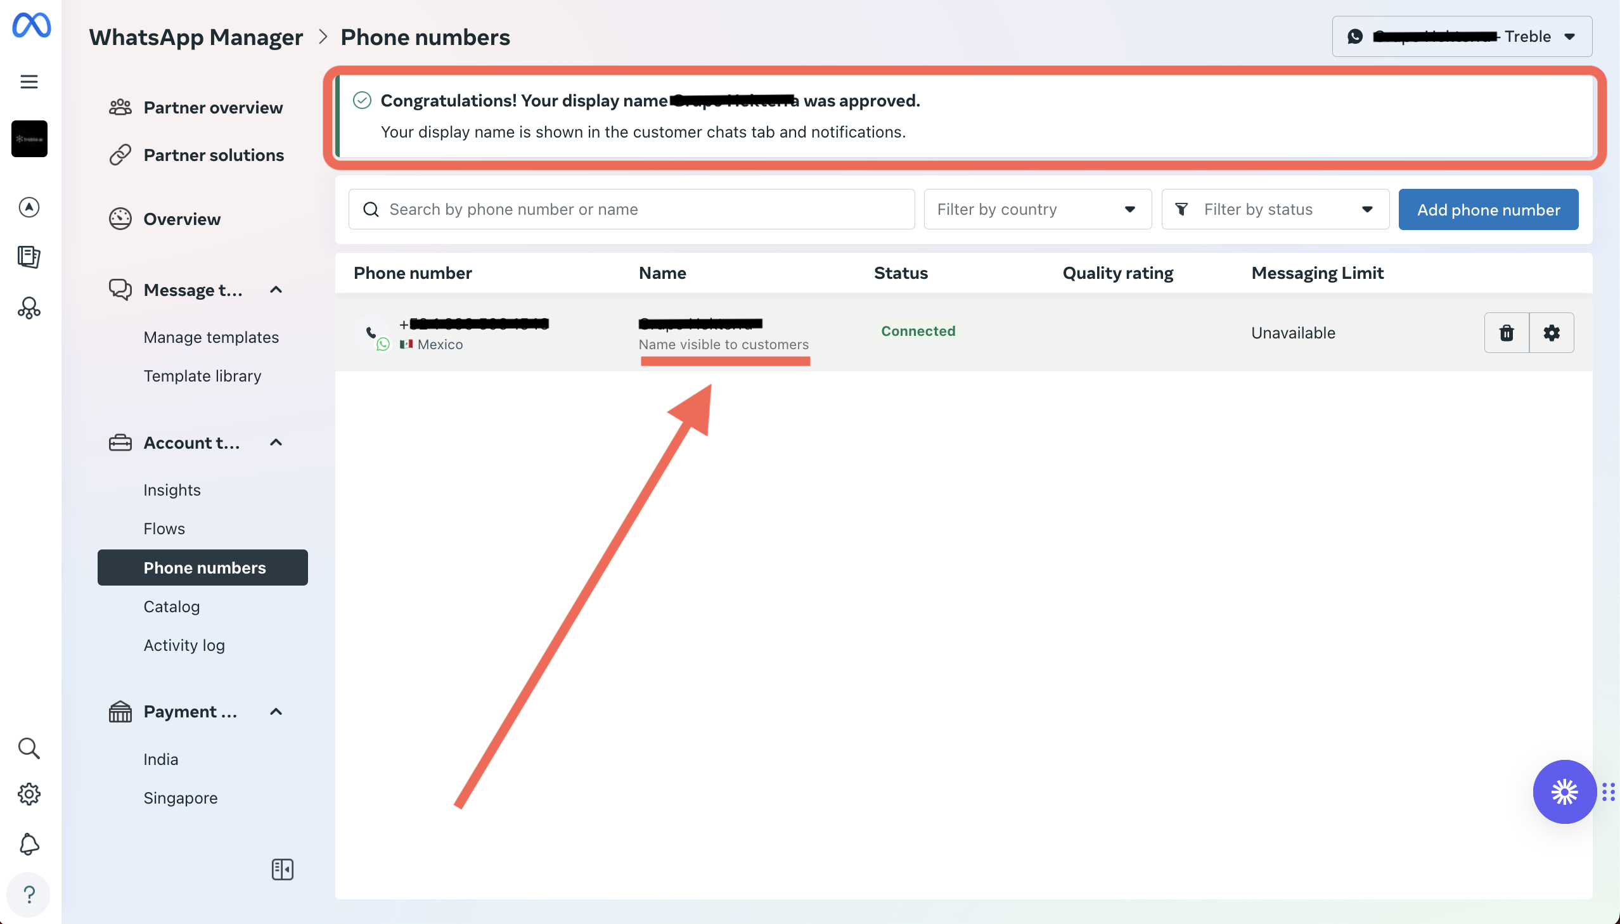Click the search magnifier in the search field
1620x924 pixels.
pos(371,209)
